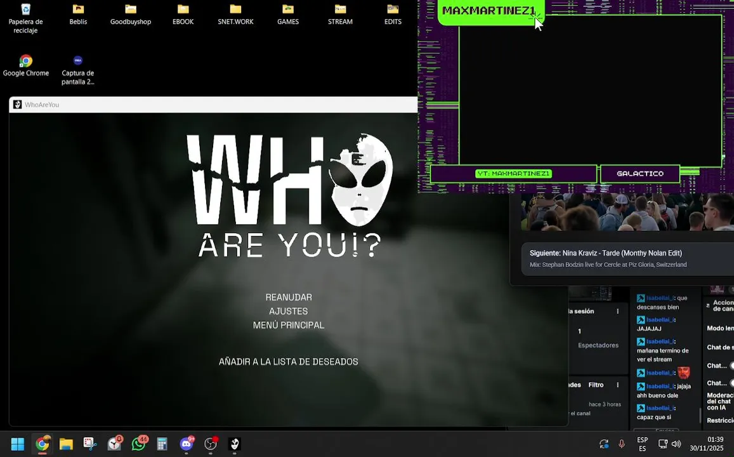This screenshot has width=734, height=457.
Task: Click REANUDAR in the game menu
Action: click(x=289, y=297)
